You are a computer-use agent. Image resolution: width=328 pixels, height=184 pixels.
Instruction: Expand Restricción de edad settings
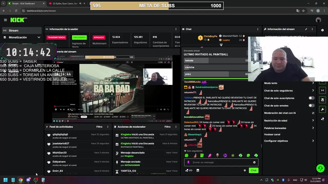(x=289, y=121)
